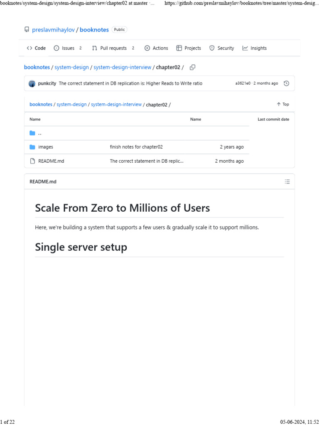Image resolution: width=319 pixels, height=425 pixels.
Task: Open the Projects tab
Action: pyautogui.click(x=189, y=48)
